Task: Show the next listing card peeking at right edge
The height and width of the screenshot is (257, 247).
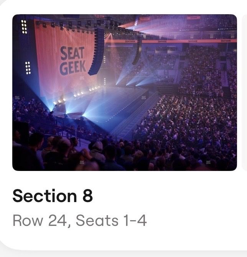Action: click(244, 93)
